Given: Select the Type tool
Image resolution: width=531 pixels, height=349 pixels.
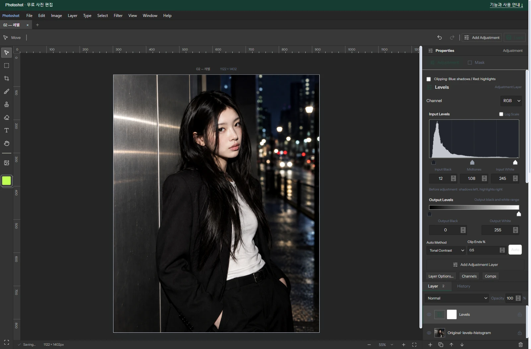Looking at the screenshot, I should pos(7,130).
